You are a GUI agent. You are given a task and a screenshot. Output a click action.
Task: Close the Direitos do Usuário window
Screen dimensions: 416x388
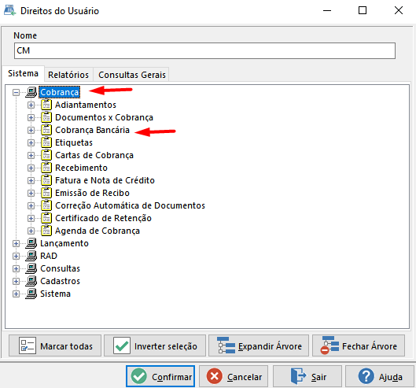click(399, 10)
